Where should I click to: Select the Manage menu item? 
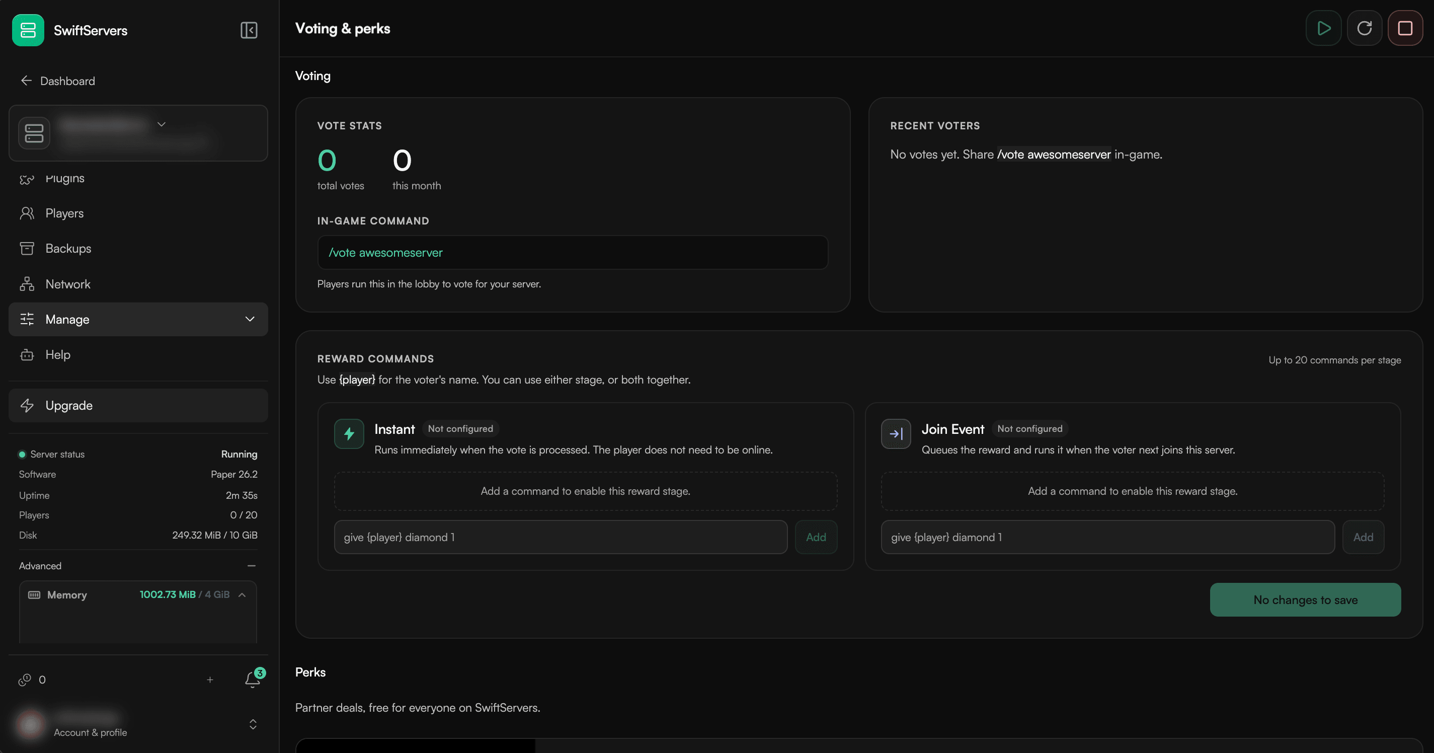pyautogui.click(x=138, y=319)
